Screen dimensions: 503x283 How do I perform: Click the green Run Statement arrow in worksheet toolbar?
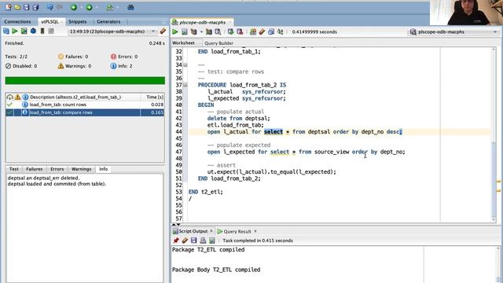175,31
